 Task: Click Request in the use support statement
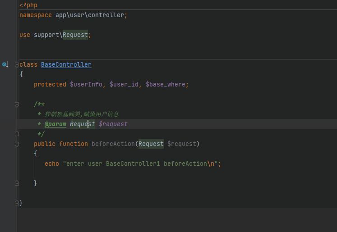pyautogui.click(x=75, y=35)
